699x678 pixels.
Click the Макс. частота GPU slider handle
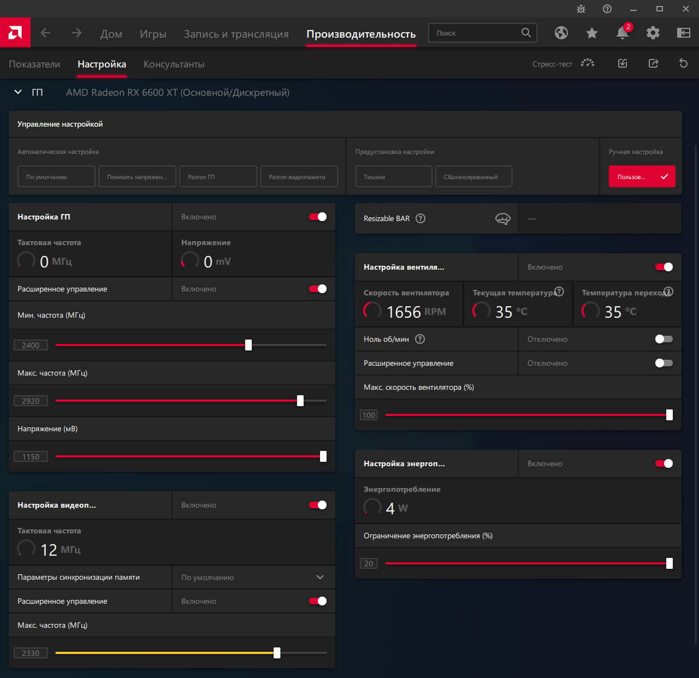[300, 401]
